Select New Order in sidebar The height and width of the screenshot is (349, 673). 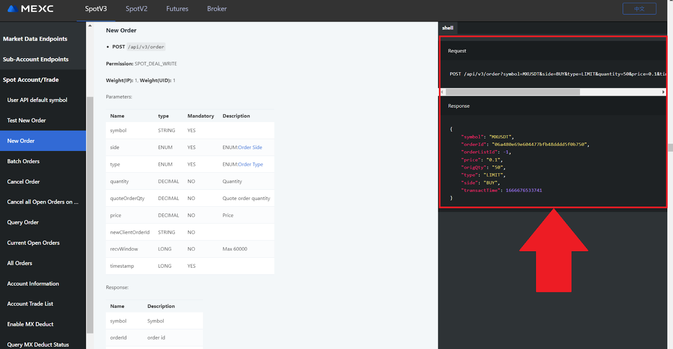(x=43, y=141)
